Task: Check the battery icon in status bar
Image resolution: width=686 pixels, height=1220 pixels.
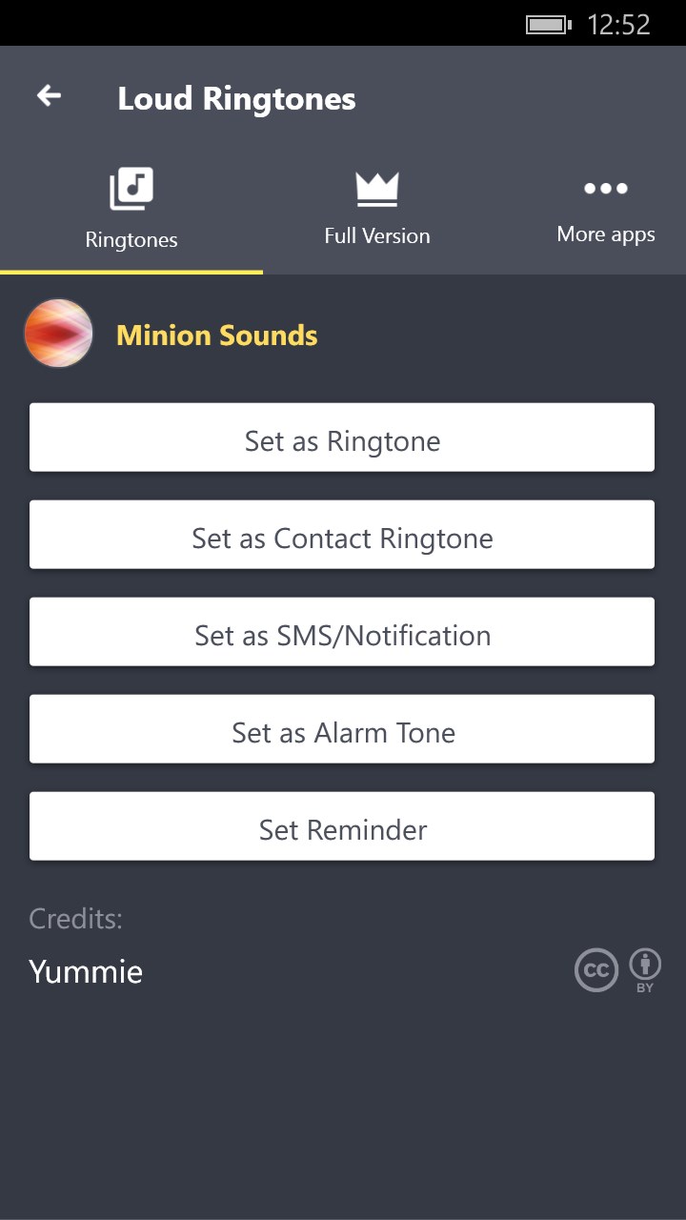Action: 548,25
